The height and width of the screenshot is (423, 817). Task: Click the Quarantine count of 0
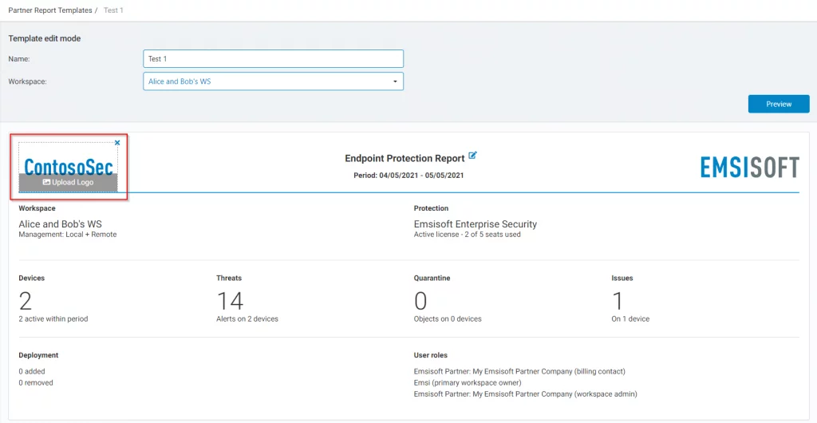pos(420,301)
